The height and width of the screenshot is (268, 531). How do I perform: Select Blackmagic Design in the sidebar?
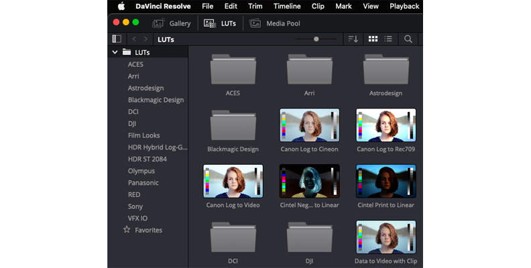click(156, 100)
